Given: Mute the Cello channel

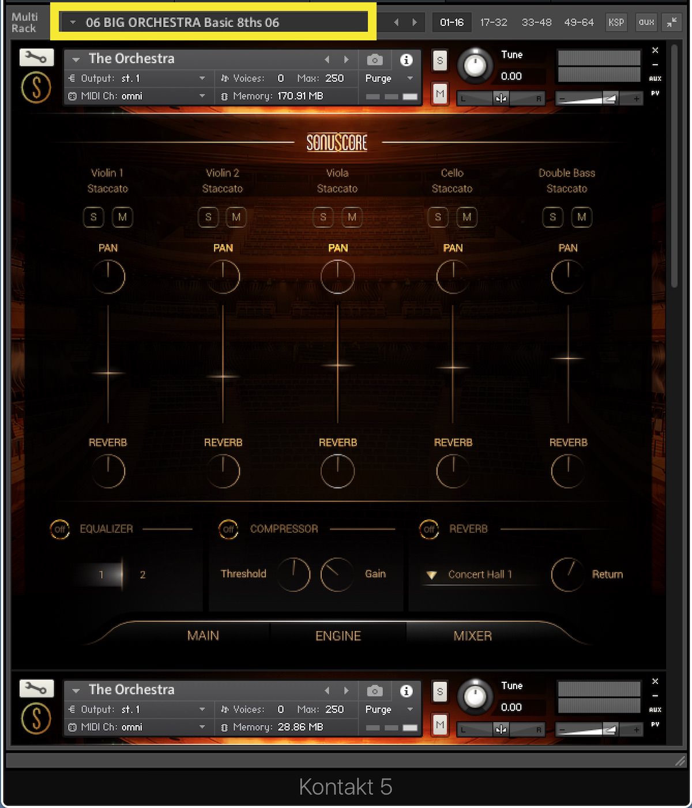Looking at the screenshot, I should coord(467,217).
